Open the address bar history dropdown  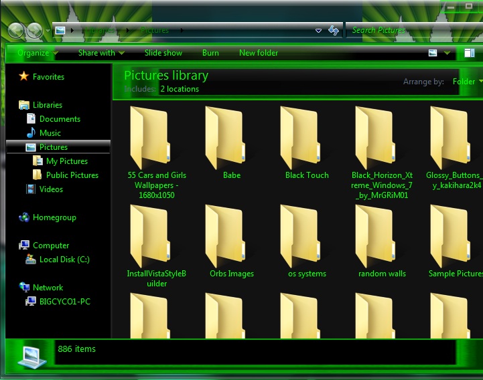coord(318,31)
